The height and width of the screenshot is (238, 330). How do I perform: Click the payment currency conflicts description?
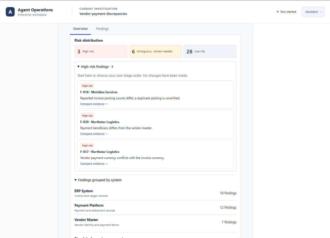(x=122, y=158)
